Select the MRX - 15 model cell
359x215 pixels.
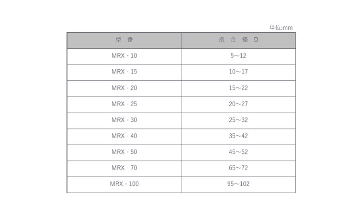point(124,72)
